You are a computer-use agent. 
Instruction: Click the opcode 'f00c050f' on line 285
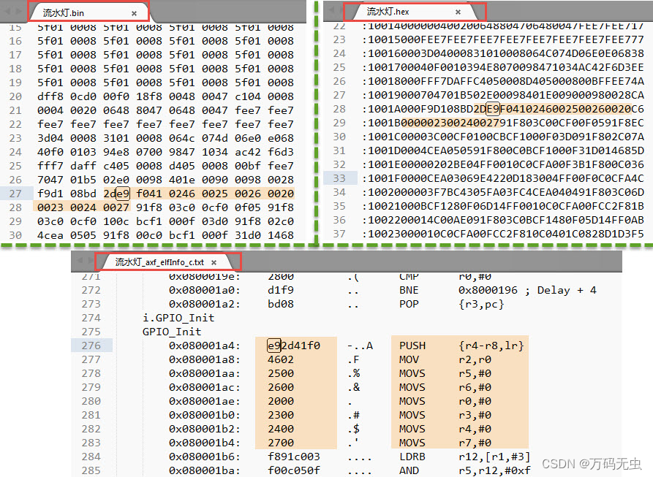[x=294, y=470]
